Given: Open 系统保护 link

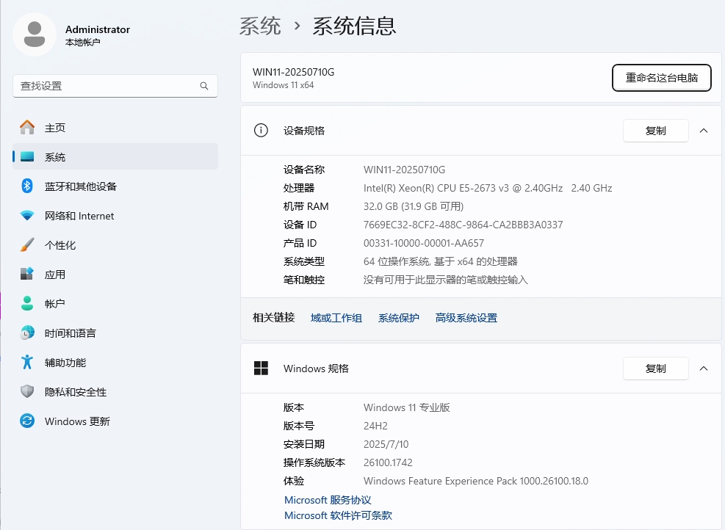Looking at the screenshot, I should tap(399, 318).
